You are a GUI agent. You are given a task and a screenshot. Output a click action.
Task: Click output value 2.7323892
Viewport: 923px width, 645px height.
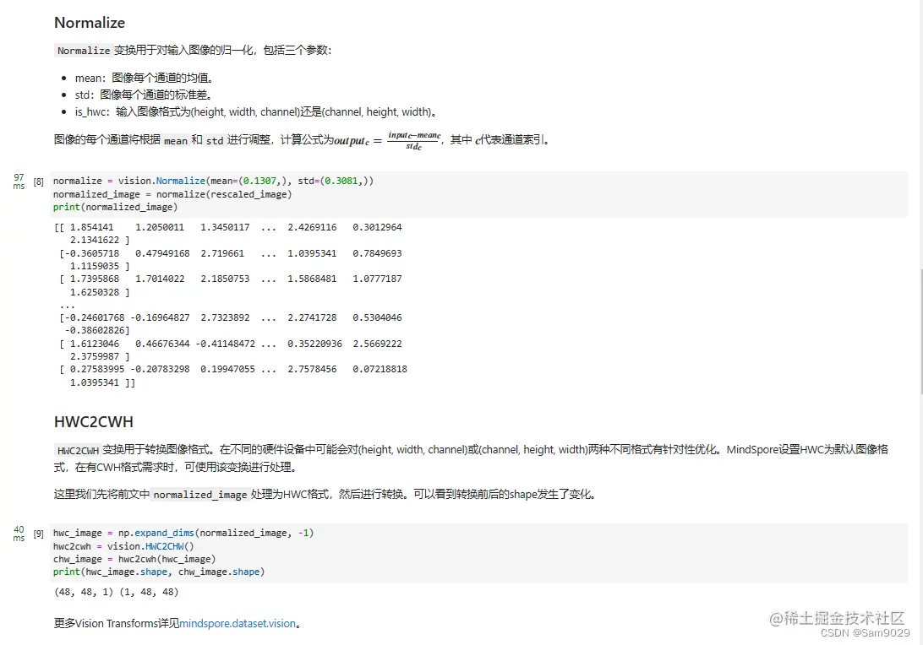[x=225, y=317]
